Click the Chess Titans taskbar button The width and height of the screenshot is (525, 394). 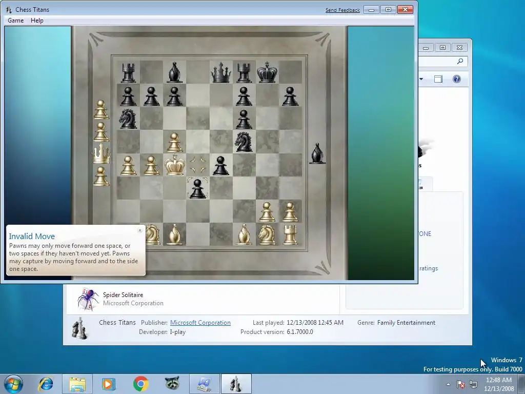click(x=236, y=384)
